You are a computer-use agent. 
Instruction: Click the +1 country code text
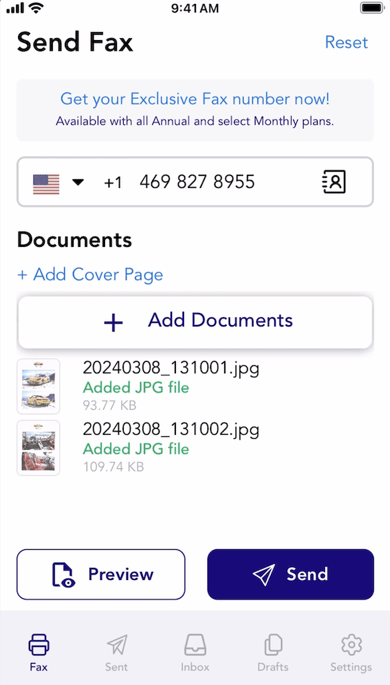pyautogui.click(x=113, y=183)
